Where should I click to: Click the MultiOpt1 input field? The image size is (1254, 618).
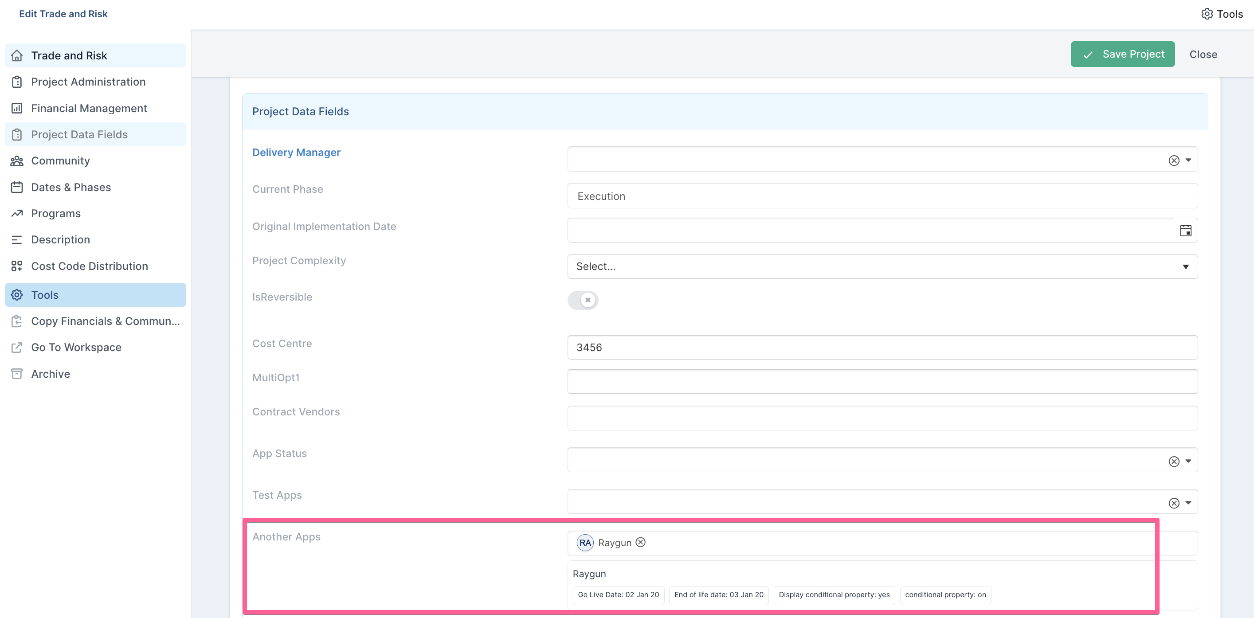point(882,382)
